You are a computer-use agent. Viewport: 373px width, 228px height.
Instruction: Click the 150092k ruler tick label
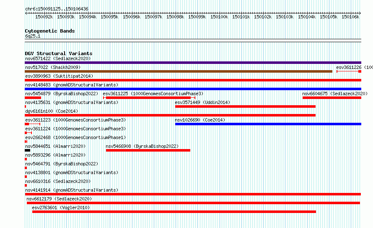coord(44,17)
